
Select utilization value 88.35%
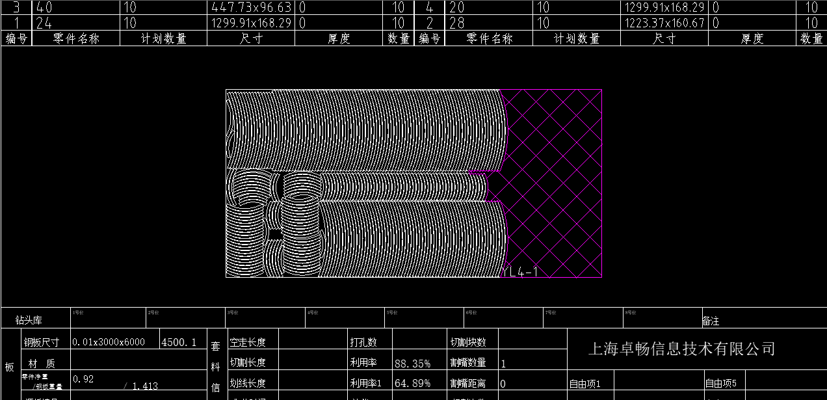pos(412,363)
